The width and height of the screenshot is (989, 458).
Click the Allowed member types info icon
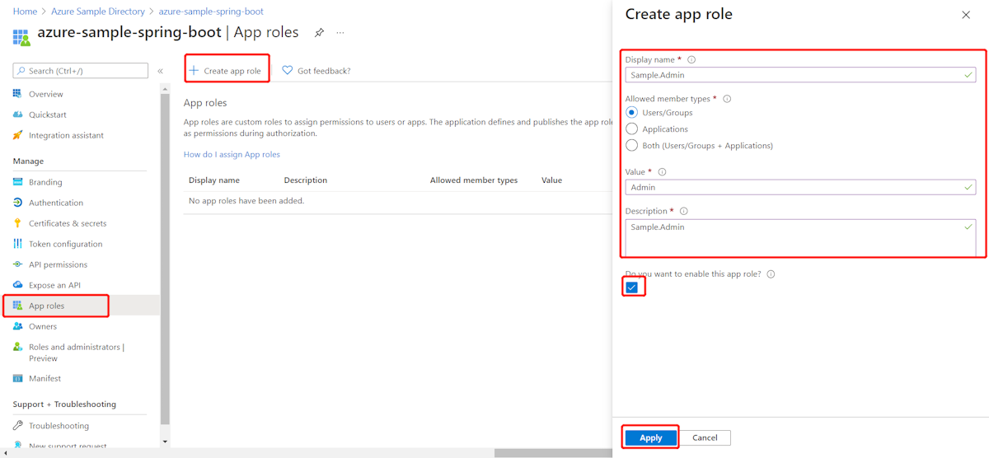pyautogui.click(x=727, y=99)
